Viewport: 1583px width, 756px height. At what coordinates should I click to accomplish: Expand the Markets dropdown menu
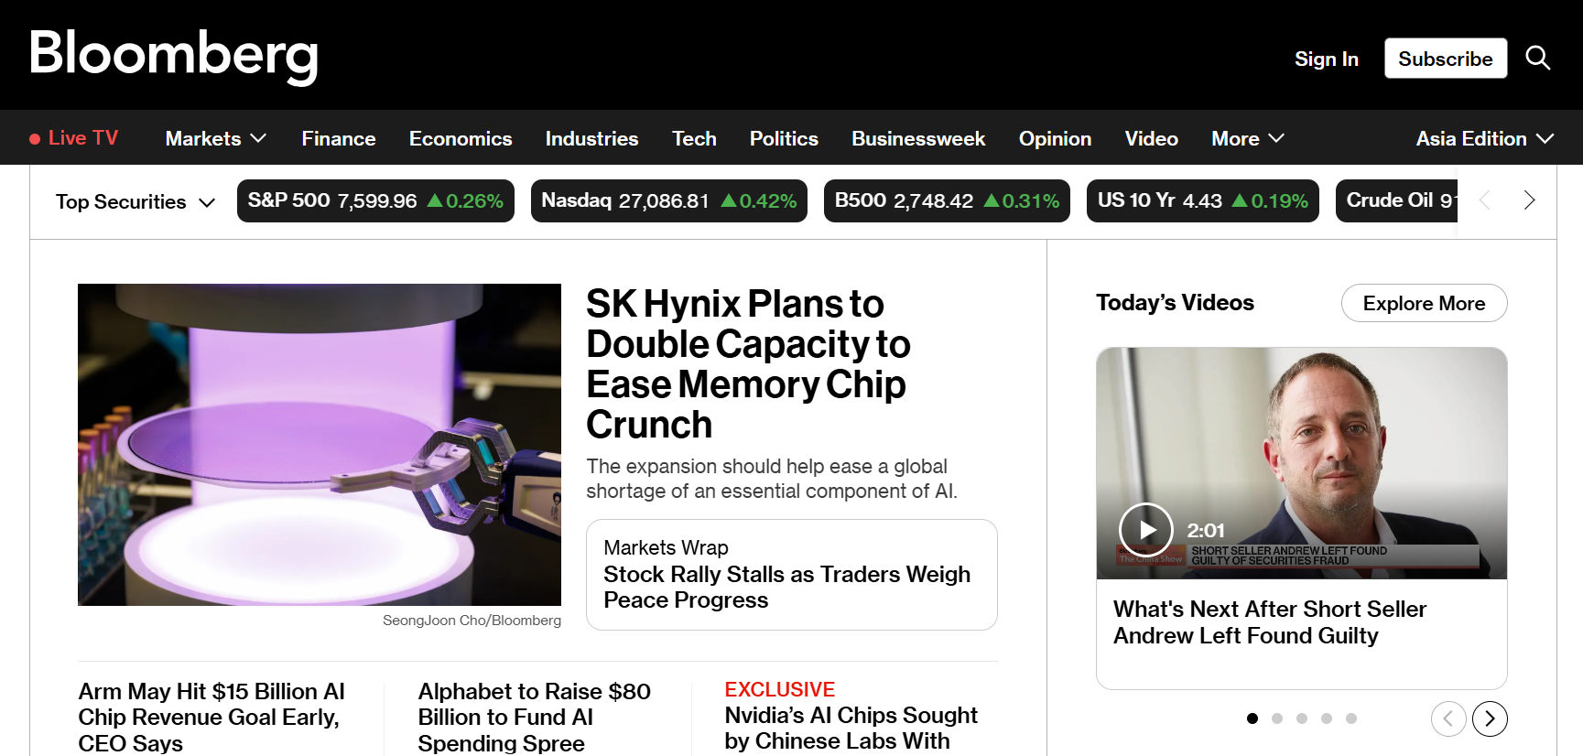click(x=216, y=138)
